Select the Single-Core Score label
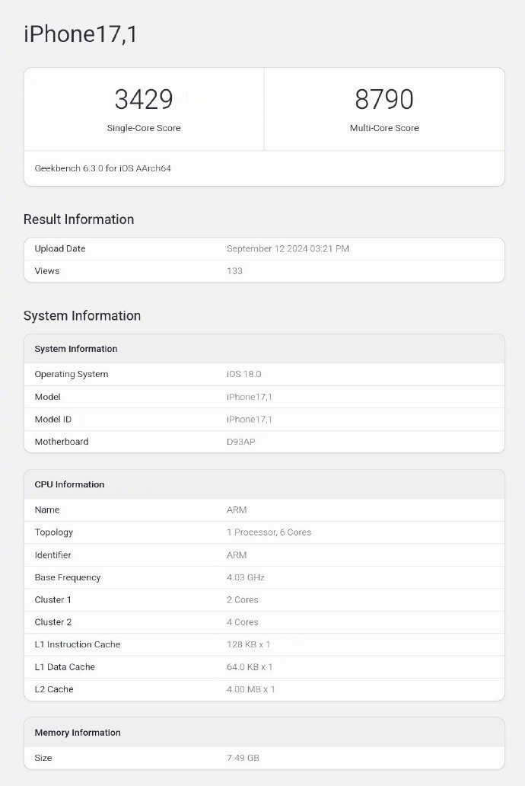 [144, 128]
